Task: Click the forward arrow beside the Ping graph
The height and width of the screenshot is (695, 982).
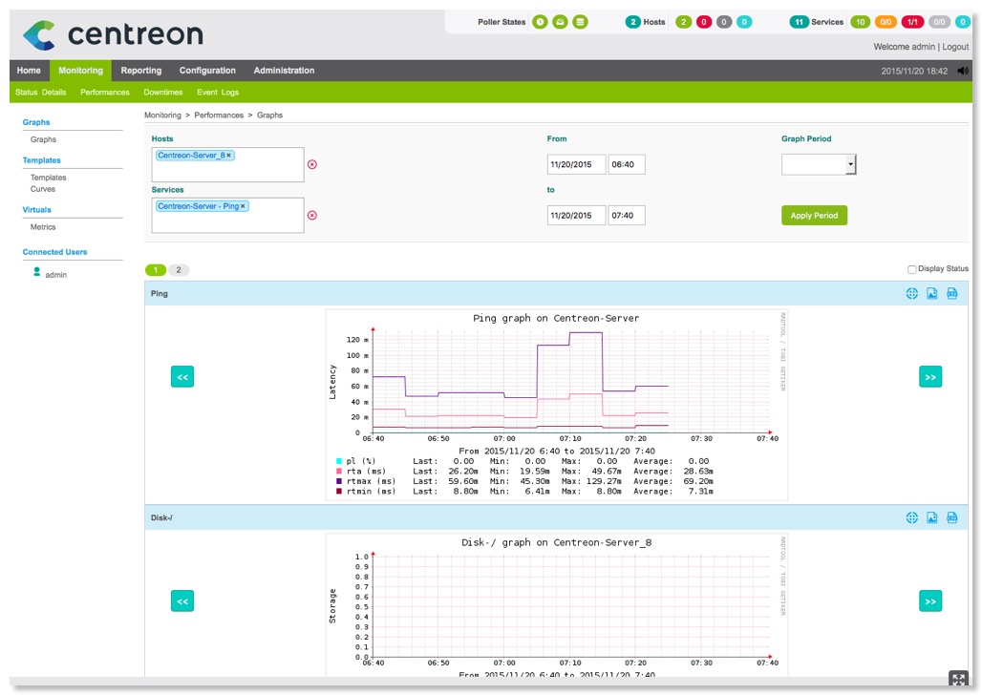Action: (929, 376)
